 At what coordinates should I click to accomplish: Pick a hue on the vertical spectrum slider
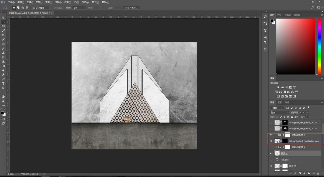click(320, 46)
